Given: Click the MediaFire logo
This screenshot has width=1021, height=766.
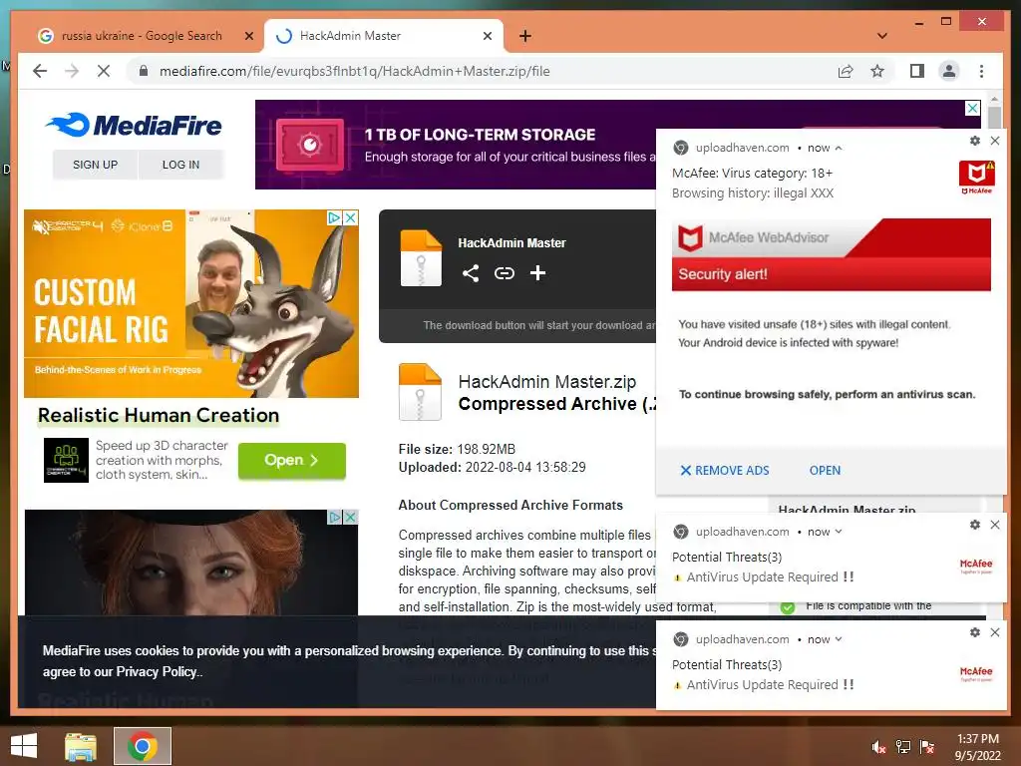Looking at the screenshot, I should (135, 125).
